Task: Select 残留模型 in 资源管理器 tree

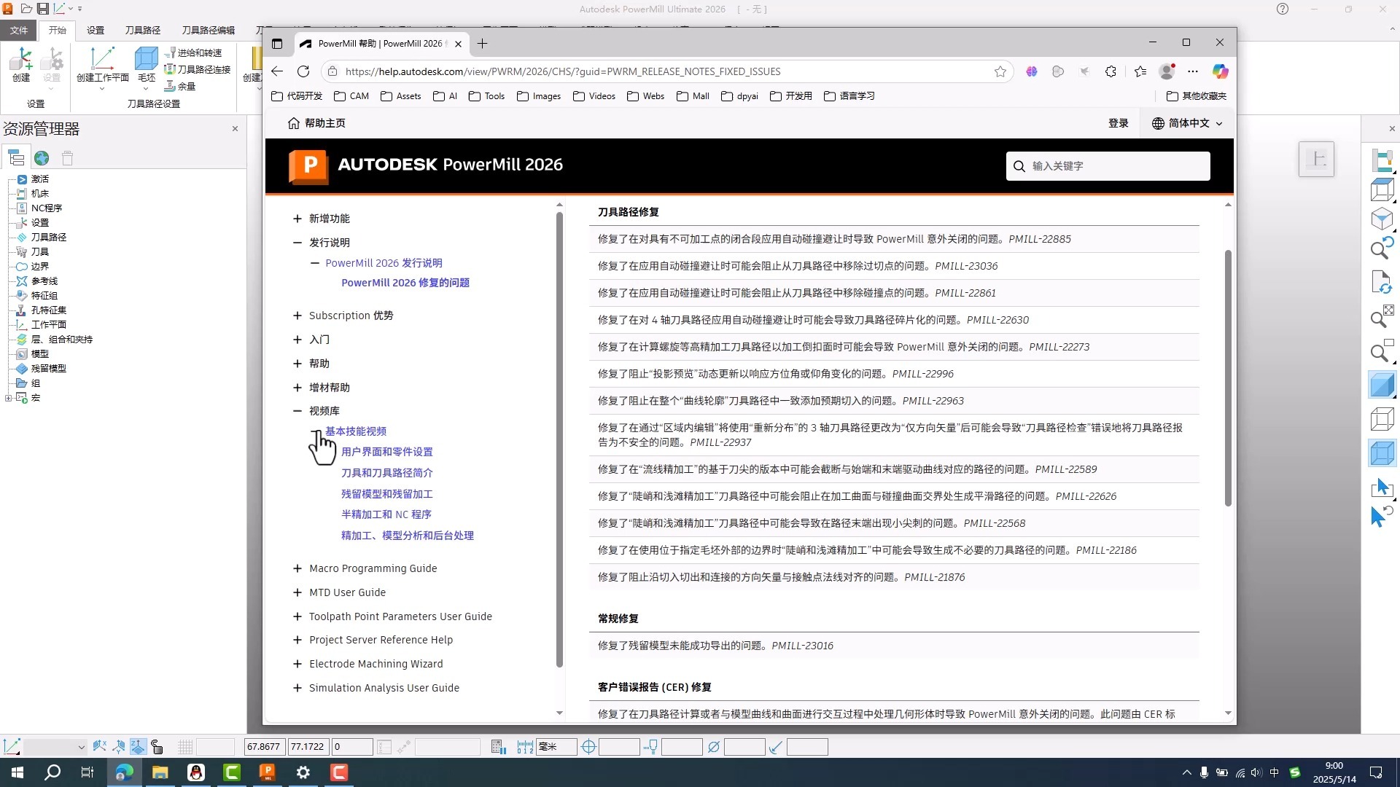Action: pyautogui.click(x=48, y=369)
